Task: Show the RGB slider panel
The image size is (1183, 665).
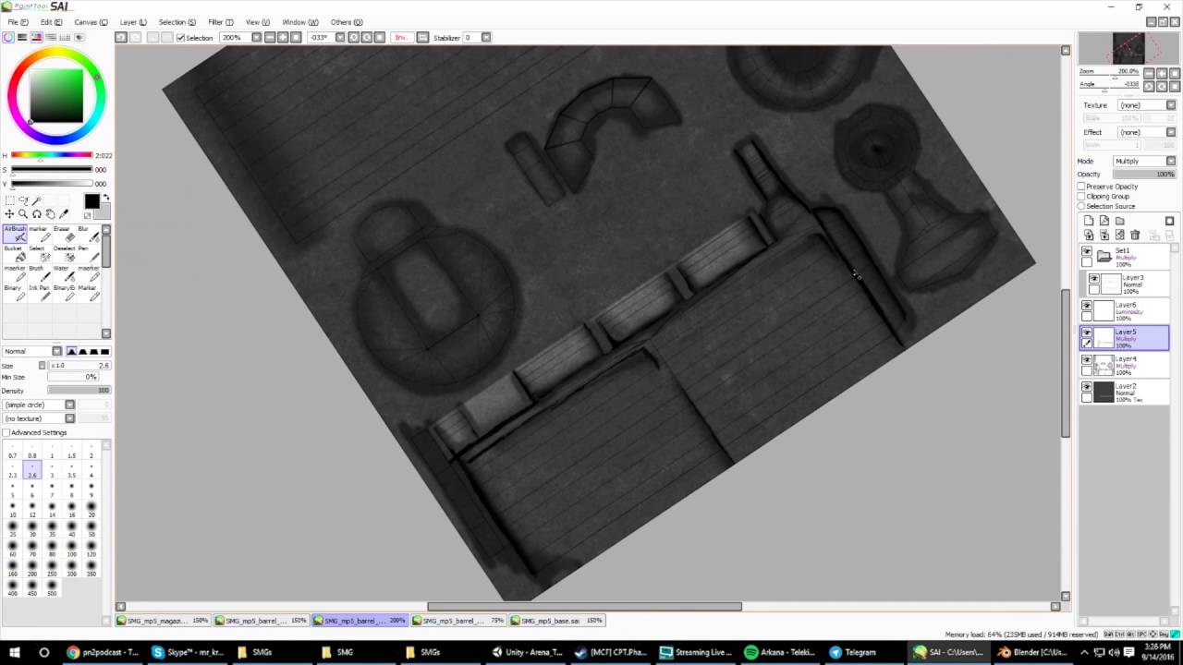Action: click(x=22, y=37)
